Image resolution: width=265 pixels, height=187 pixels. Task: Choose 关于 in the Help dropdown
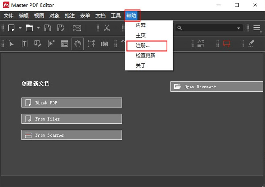pyautogui.click(x=149, y=65)
